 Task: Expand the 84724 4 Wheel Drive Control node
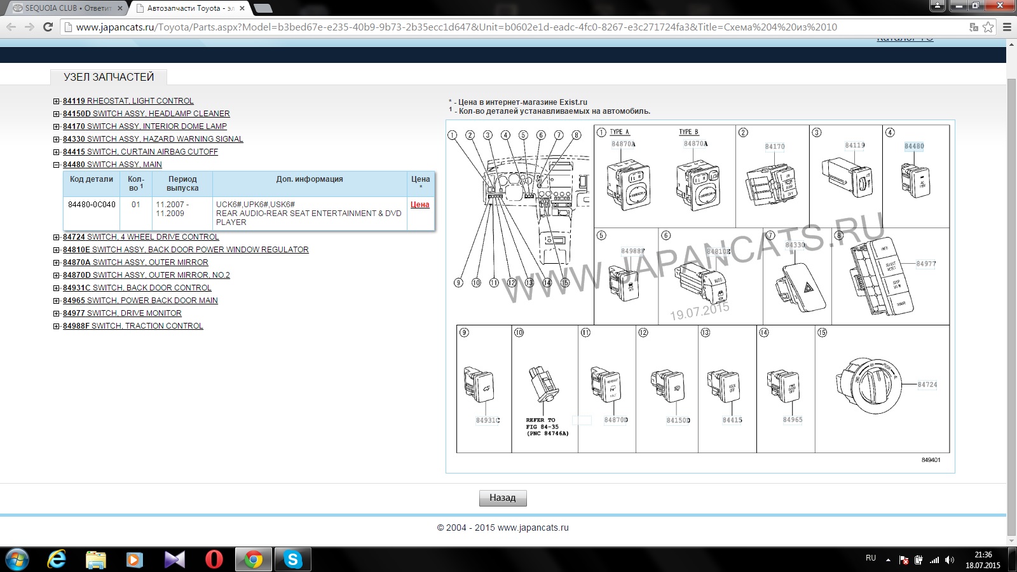click(x=57, y=237)
